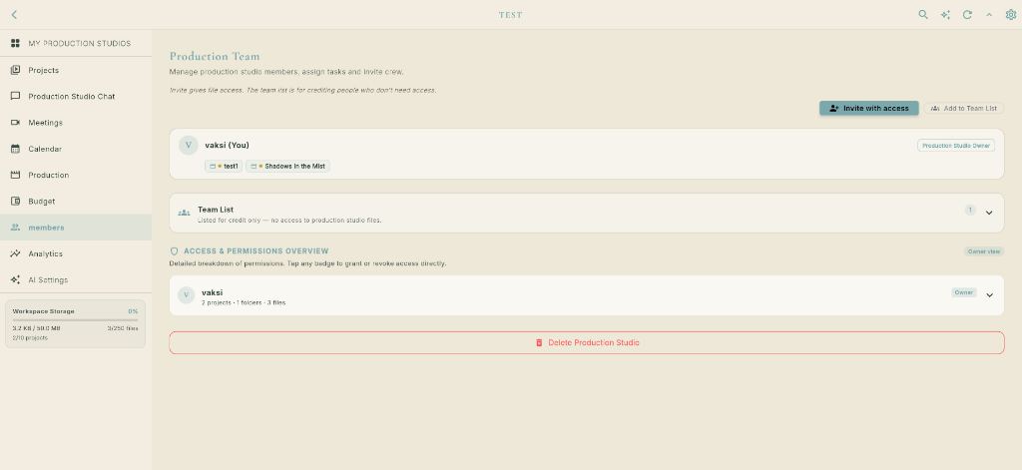Screen dimensions: 1022x470
Task: Click the vaksi (You) name
Action: (x=227, y=145)
